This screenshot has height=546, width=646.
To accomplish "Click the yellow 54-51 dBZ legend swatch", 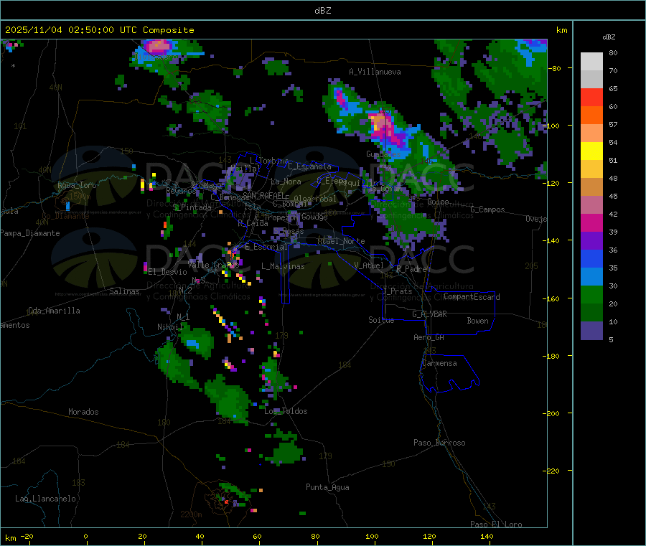I will tap(591, 151).
